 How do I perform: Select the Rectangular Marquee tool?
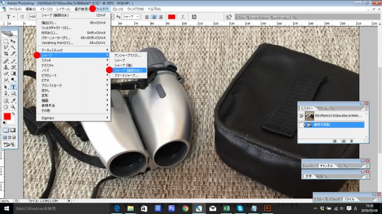[x=6, y=41]
